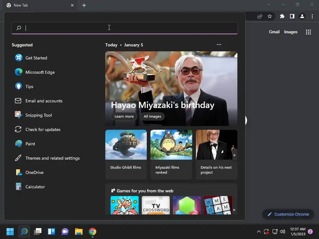Open Studio Ghibli films card

126,154
